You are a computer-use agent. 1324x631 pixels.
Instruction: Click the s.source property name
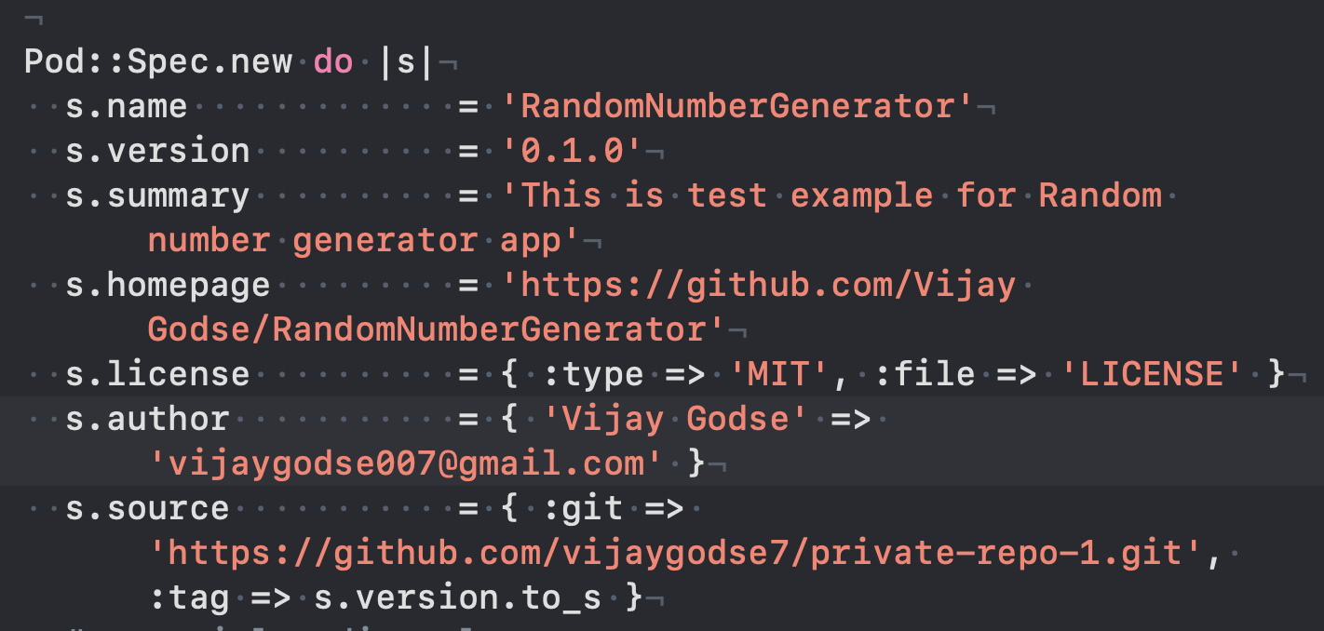(147, 508)
